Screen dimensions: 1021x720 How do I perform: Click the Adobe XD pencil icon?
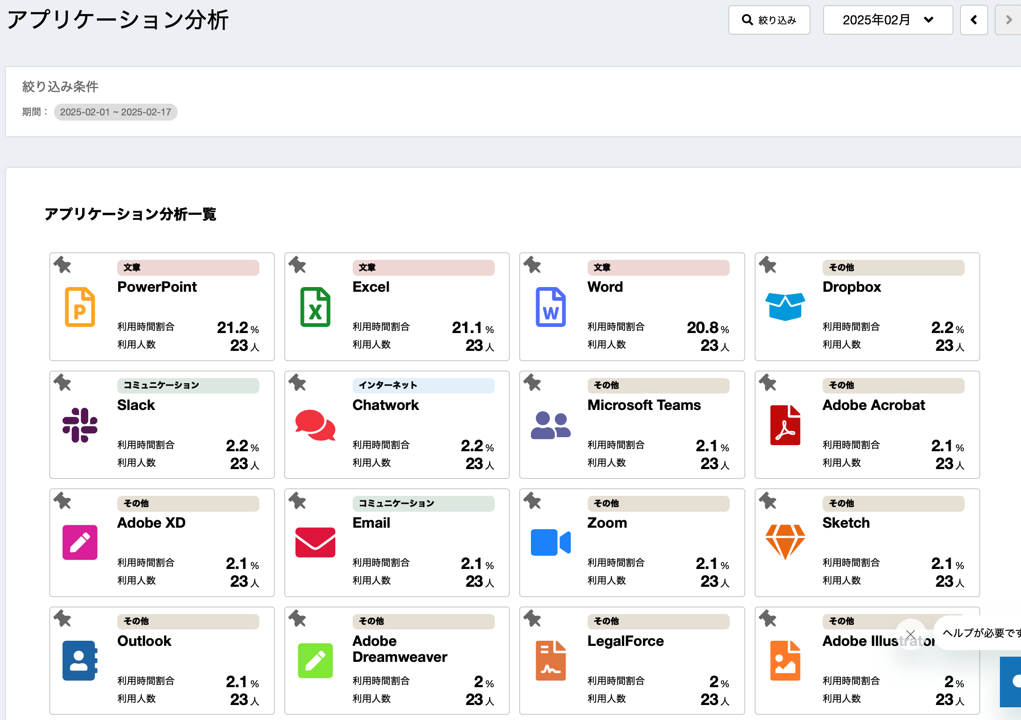click(x=80, y=543)
